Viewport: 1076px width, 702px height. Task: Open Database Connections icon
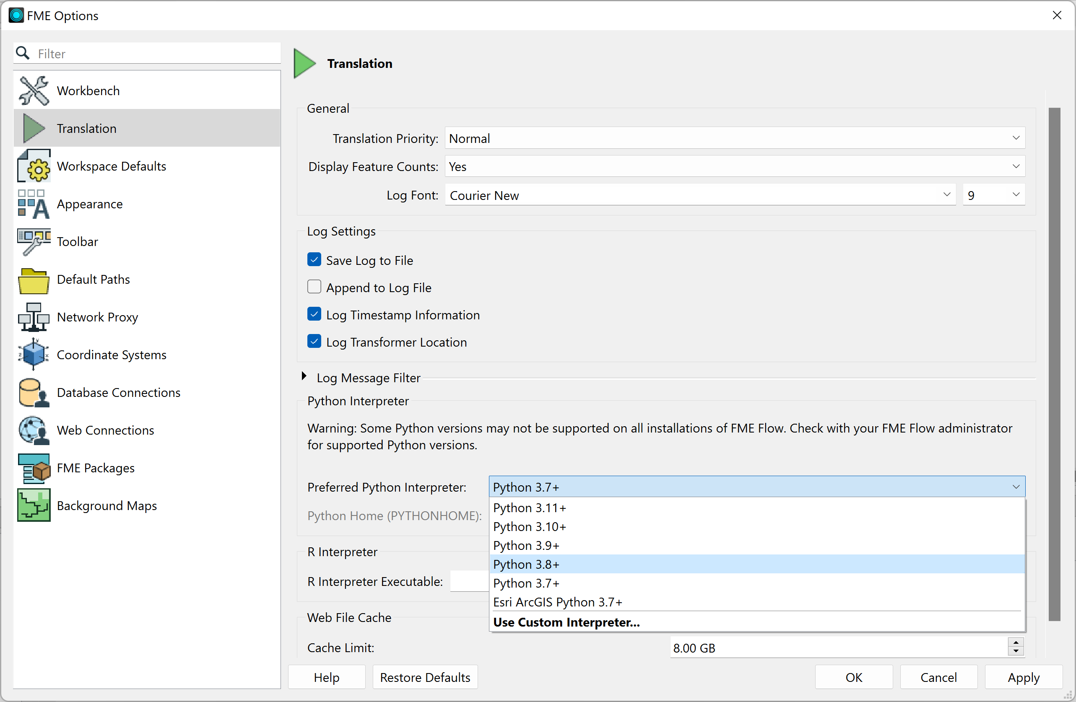click(x=34, y=393)
